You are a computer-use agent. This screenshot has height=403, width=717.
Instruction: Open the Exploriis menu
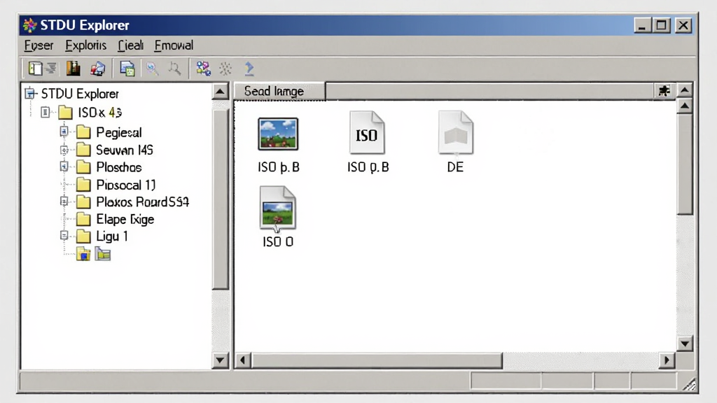[x=85, y=45]
